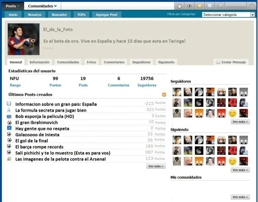
Task: Click the 19756 followers count
Action: tap(147, 78)
